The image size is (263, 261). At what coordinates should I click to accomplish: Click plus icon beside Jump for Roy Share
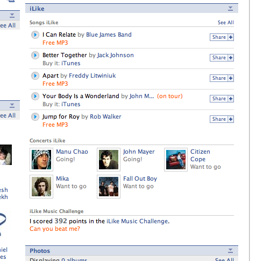click(231, 119)
